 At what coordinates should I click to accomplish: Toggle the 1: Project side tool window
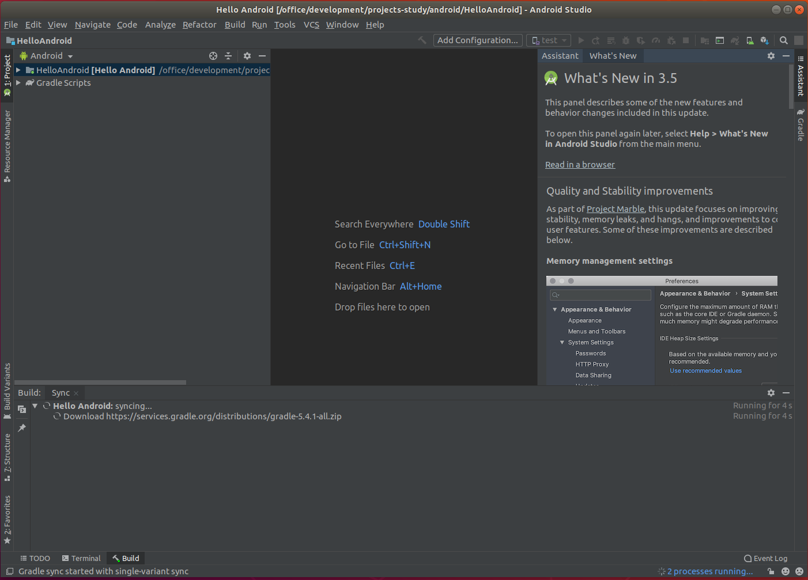point(7,75)
